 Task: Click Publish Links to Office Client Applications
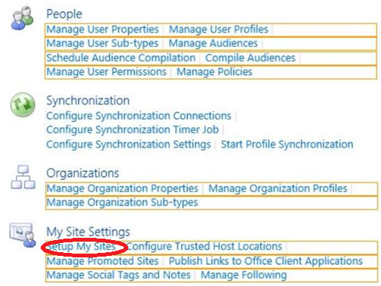tap(266, 261)
